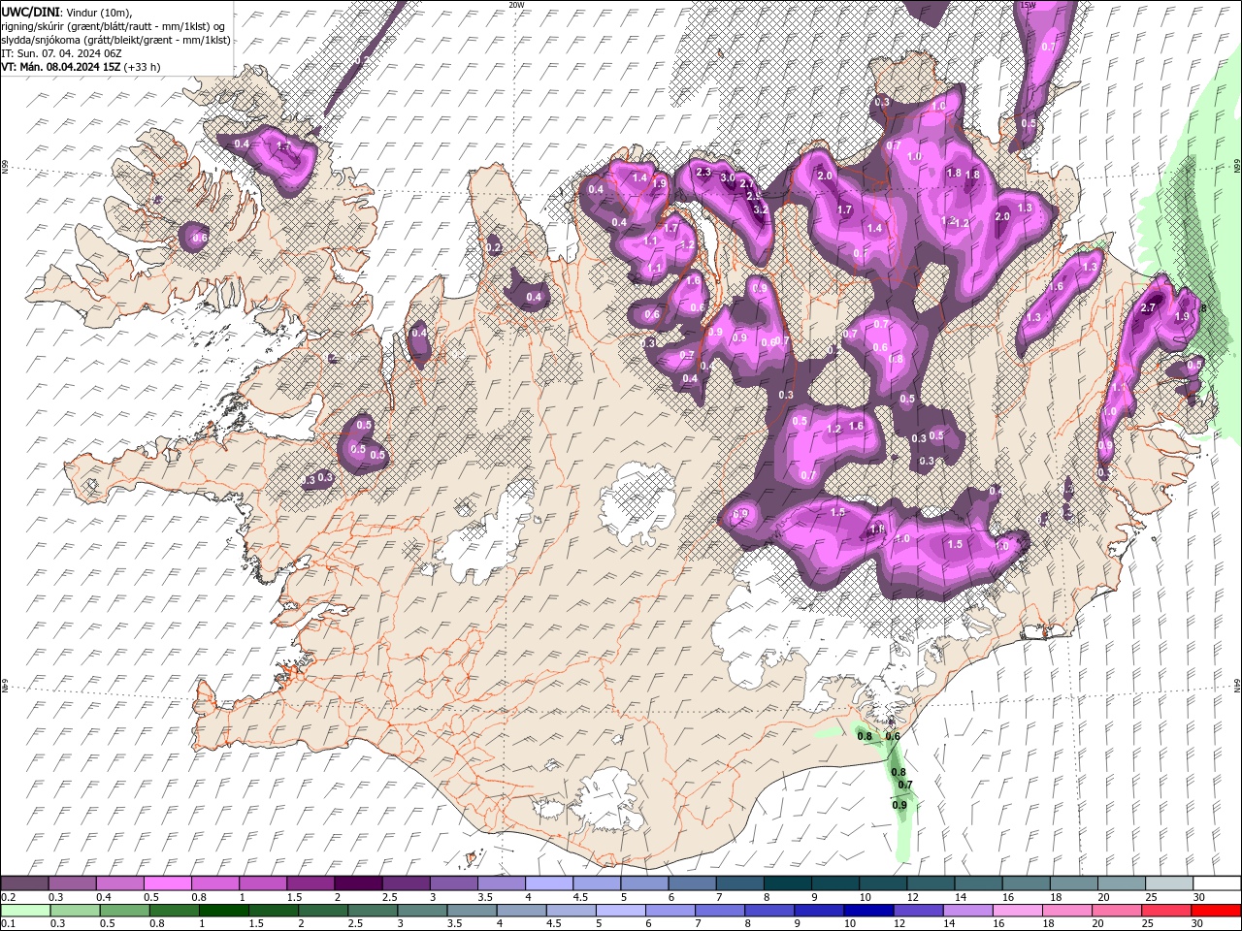The image size is (1242, 931).
Task: Select the bright red rain swatch starting at 30
Action: [x=1217, y=911]
